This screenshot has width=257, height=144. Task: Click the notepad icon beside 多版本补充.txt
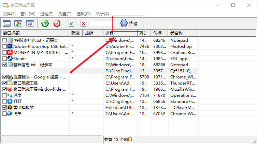click(10, 40)
